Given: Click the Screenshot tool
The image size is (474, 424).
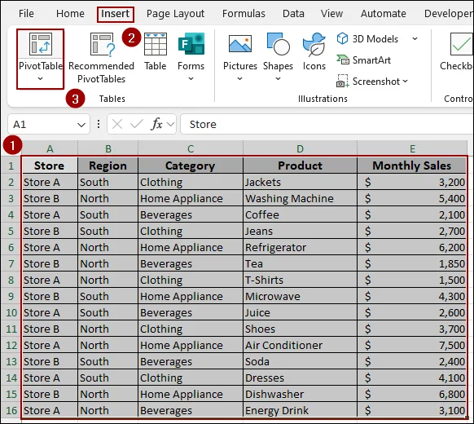Looking at the screenshot, I should tap(368, 81).
